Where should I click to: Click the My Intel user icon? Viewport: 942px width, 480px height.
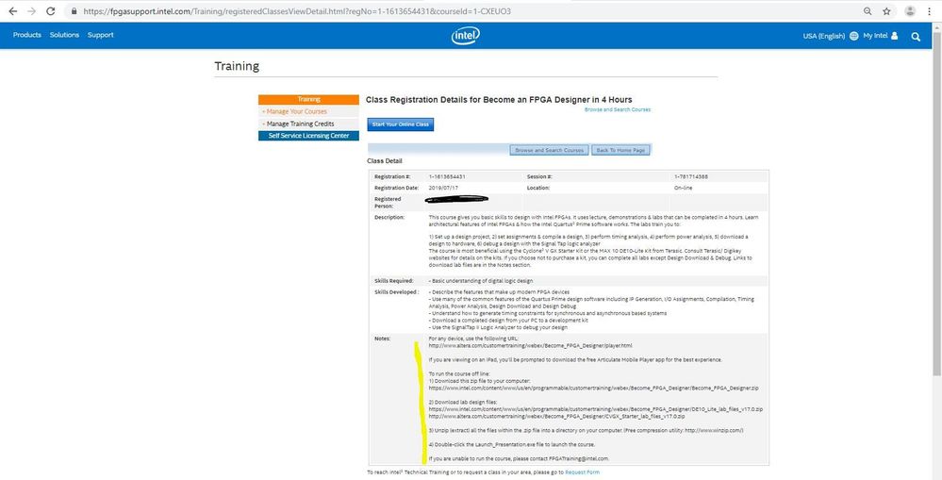pos(895,36)
